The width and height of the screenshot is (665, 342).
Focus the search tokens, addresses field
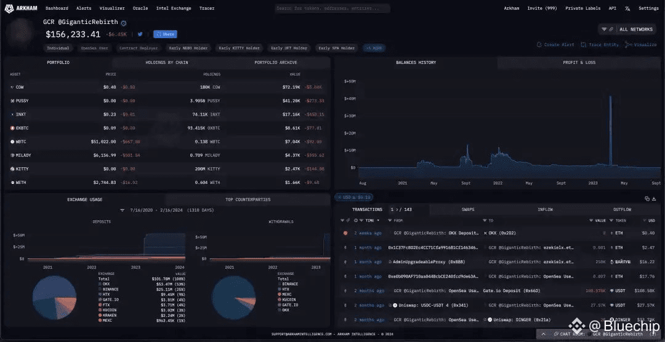coord(332,8)
